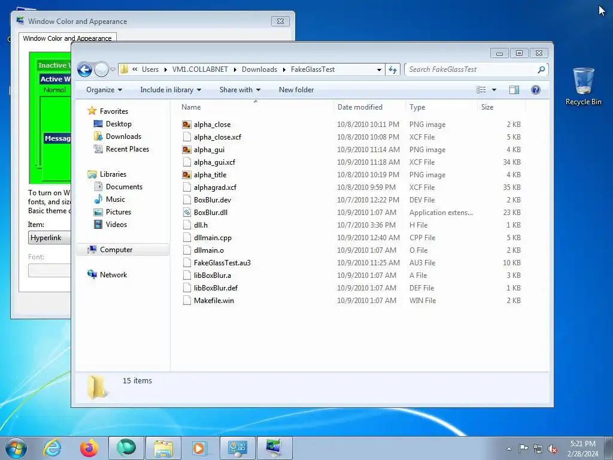Select the Music library
Viewport: 613px width, 460px height.
pos(116,199)
